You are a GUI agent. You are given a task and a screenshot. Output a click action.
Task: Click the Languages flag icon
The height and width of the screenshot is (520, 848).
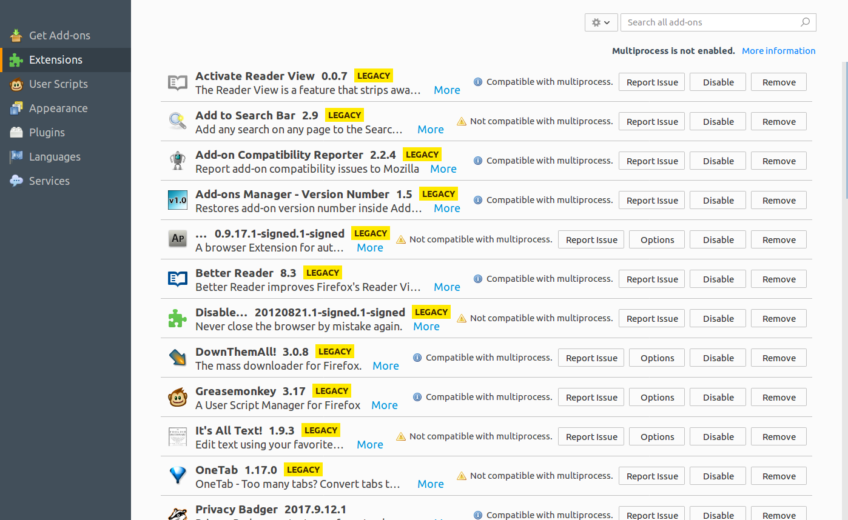pyautogui.click(x=16, y=156)
